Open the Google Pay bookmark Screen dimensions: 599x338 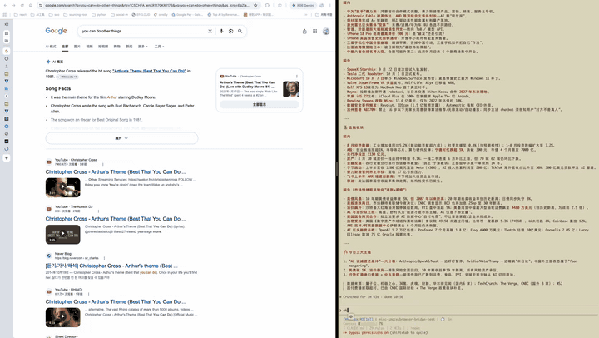pyautogui.click(x=187, y=14)
